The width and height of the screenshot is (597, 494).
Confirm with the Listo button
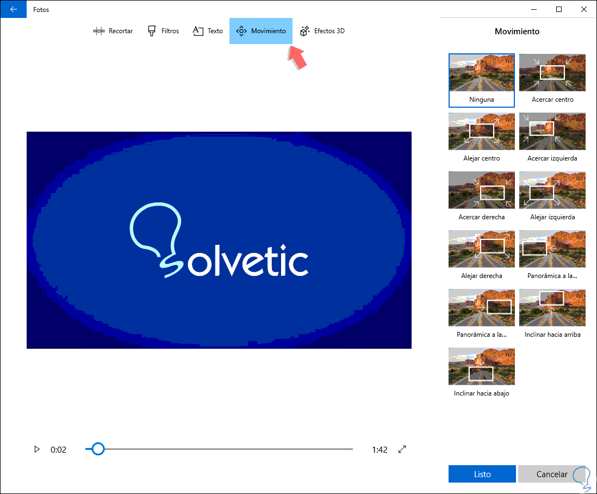click(x=482, y=474)
